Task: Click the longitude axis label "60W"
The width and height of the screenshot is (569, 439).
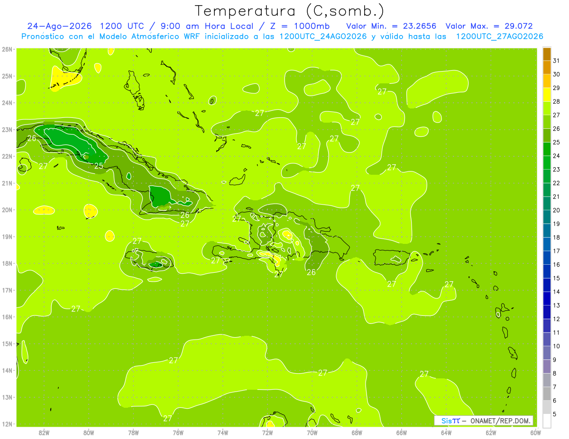Action: pyautogui.click(x=535, y=432)
